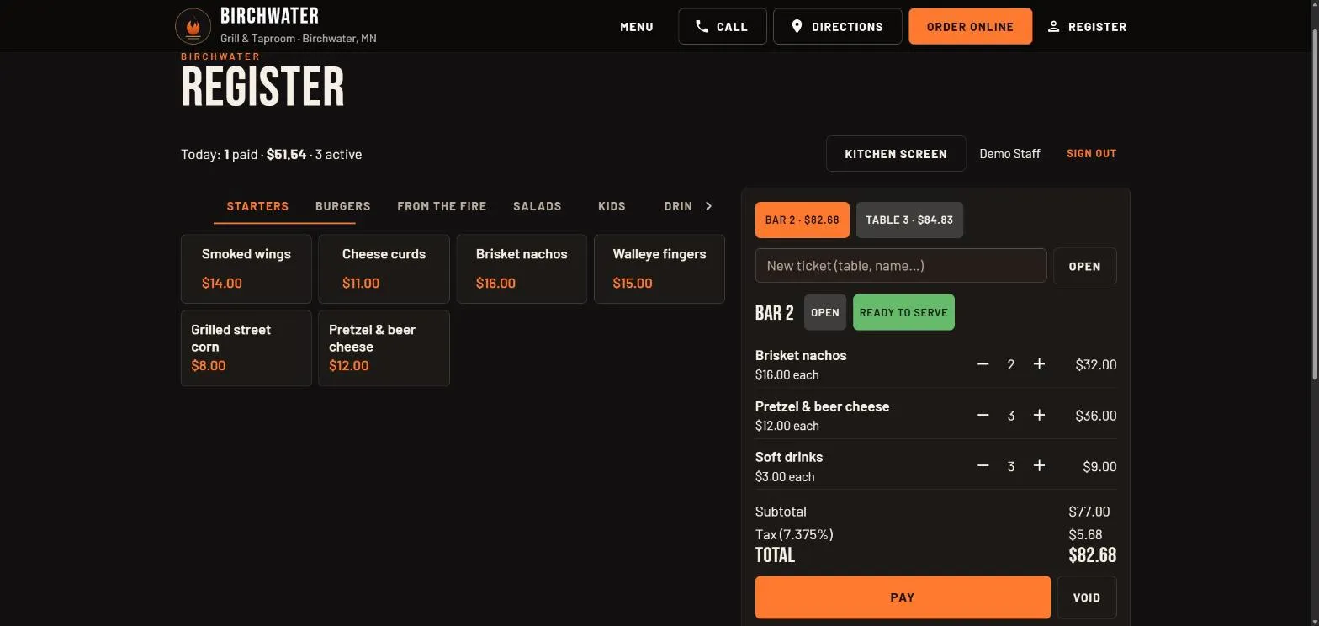Add Smoked wings to the ticket
Screen dimensions: 1319x626
click(x=246, y=268)
